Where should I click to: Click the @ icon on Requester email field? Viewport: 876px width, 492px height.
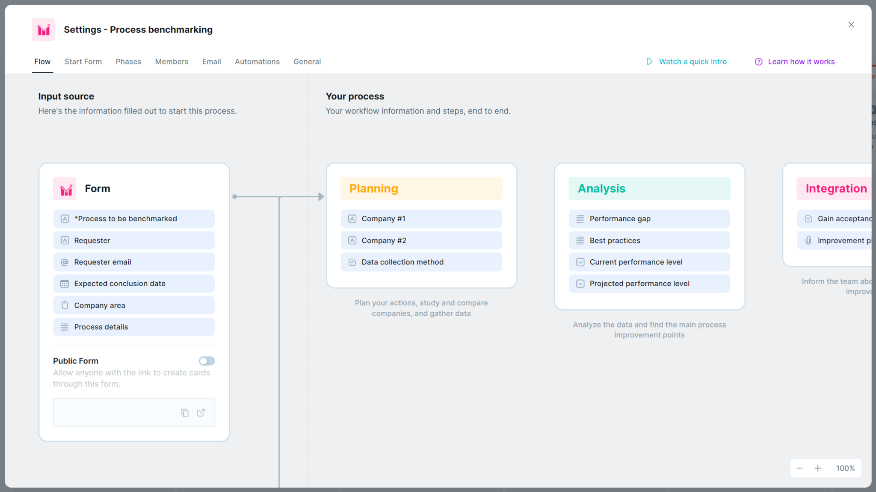(65, 262)
